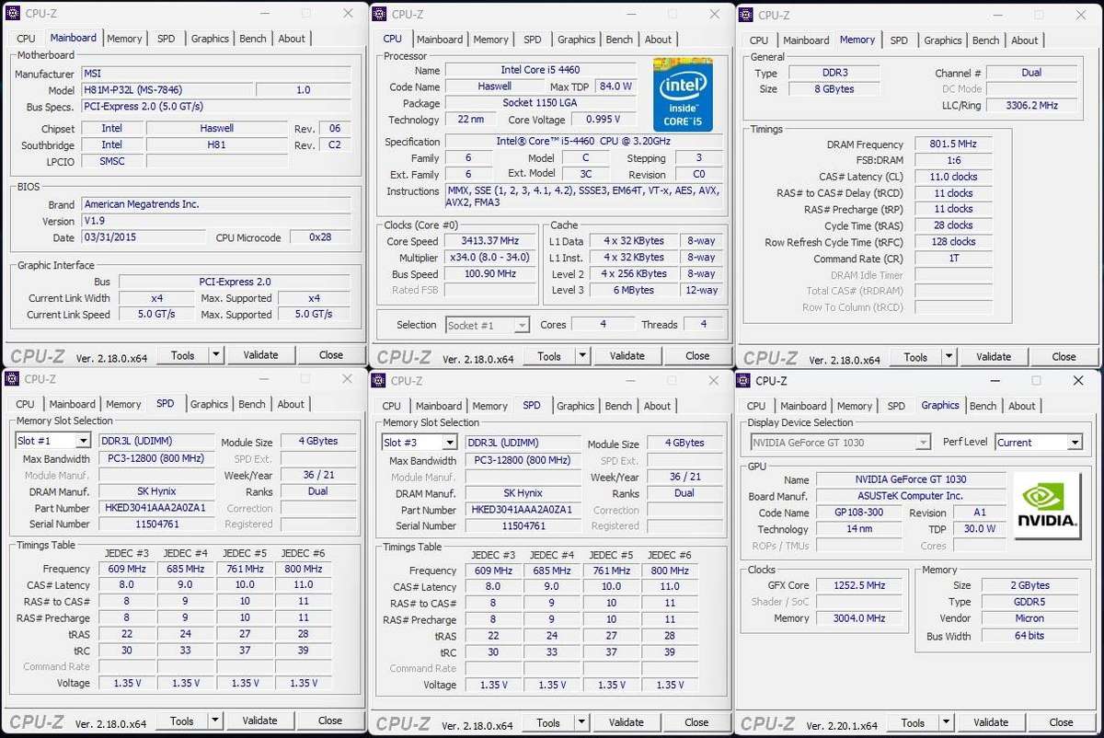1104x738 pixels.
Task: Click the '3413.37 MHz' Core Speed value
Action: click(491, 241)
